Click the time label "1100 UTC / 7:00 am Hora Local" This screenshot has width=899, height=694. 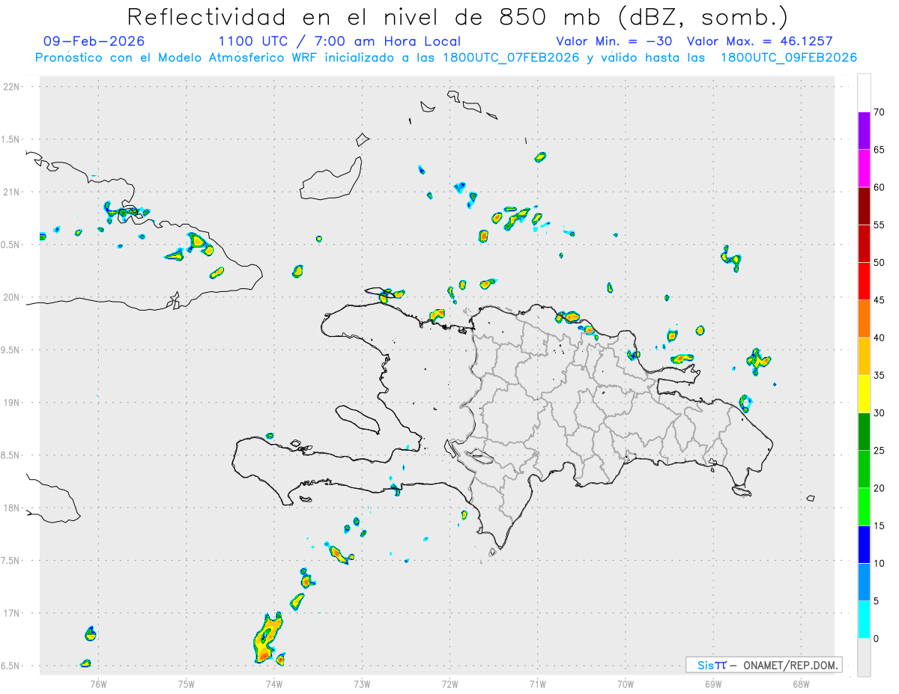[x=339, y=41]
